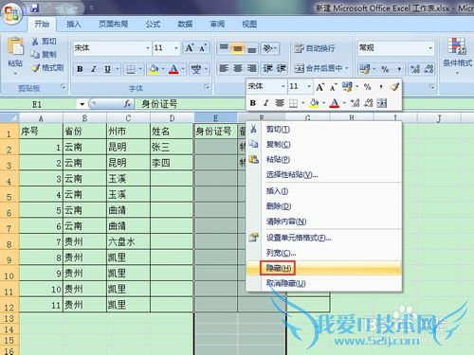Switch to the 数据 ribbon tab

coord(185,24)
